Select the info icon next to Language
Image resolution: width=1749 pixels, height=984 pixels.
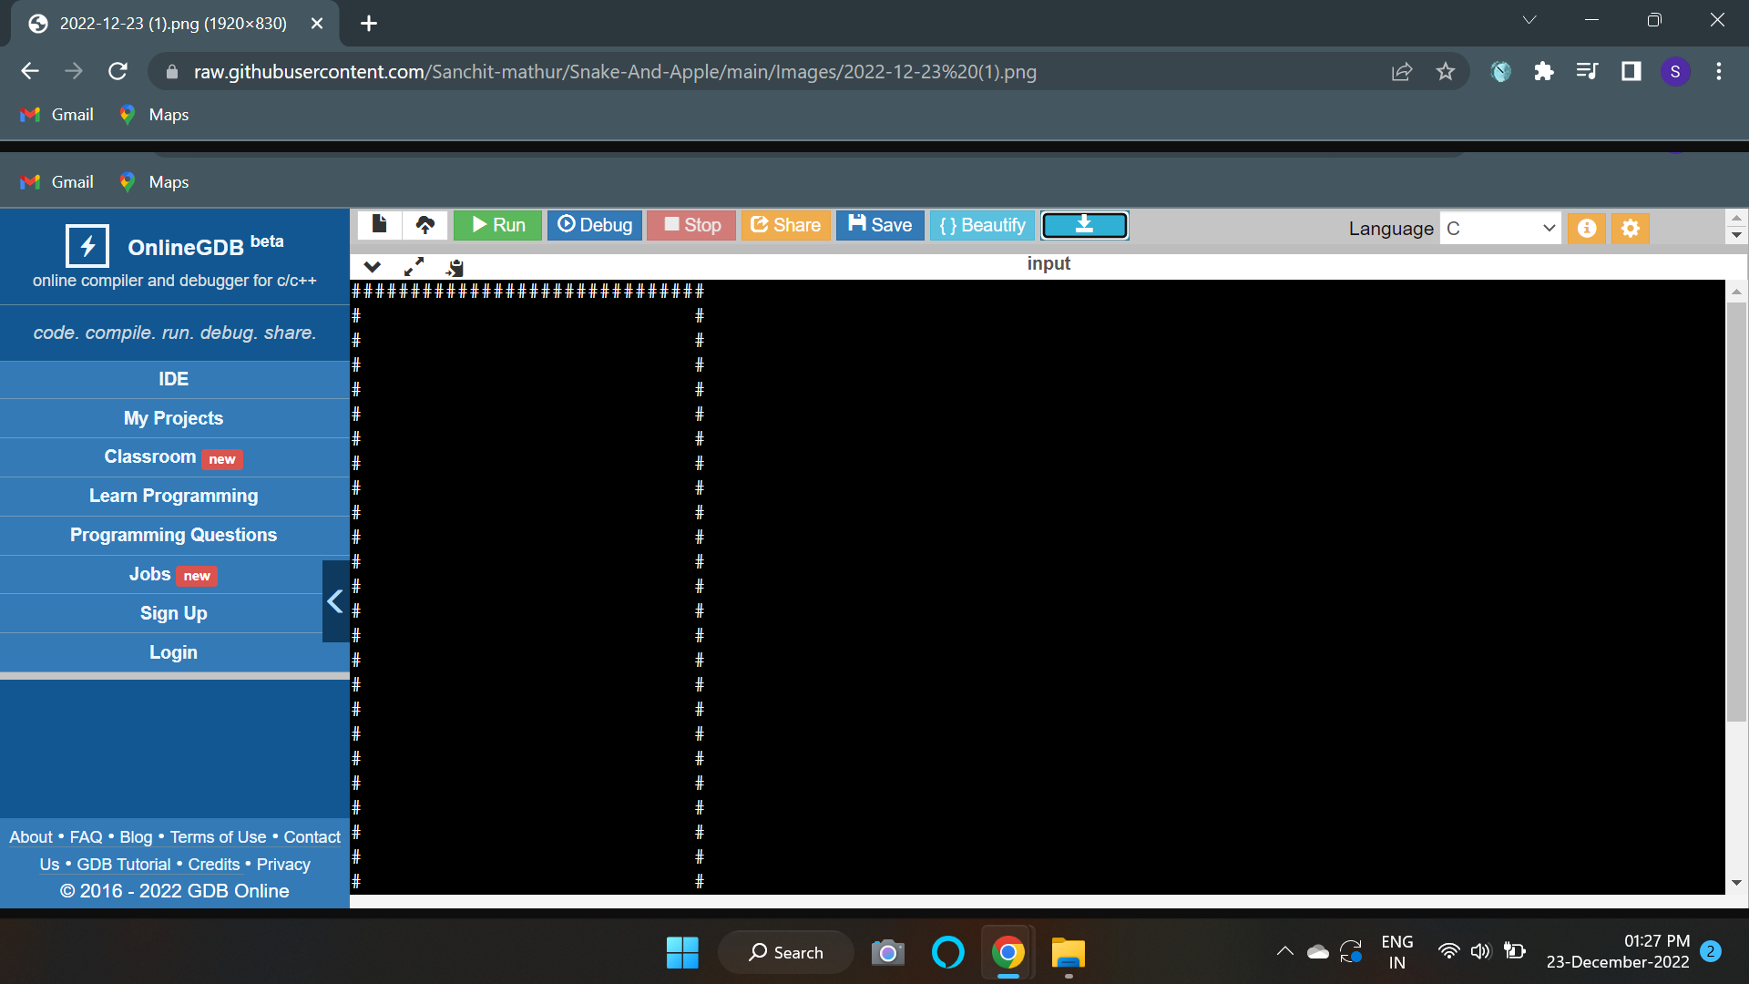coord(1587,228)
